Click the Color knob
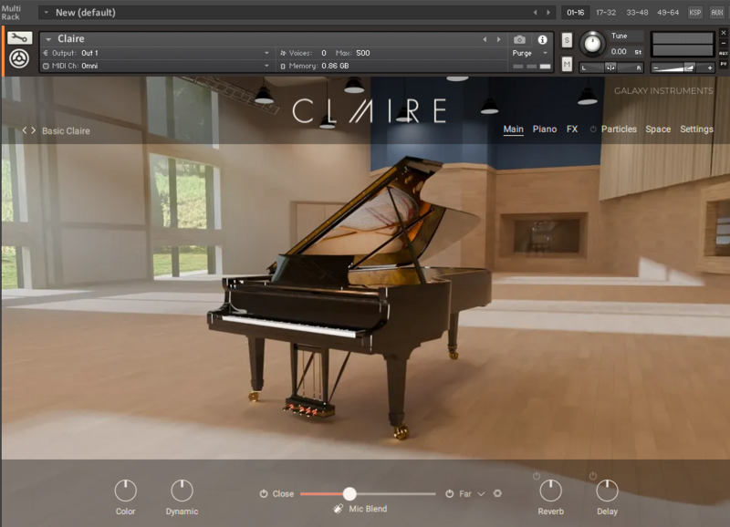The width and height of the screenshot is (730, 527). click(x=125, y=491)
